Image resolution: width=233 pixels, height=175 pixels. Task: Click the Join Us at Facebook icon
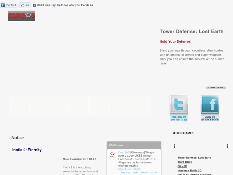pyautogui.click(x=210, y=108)
